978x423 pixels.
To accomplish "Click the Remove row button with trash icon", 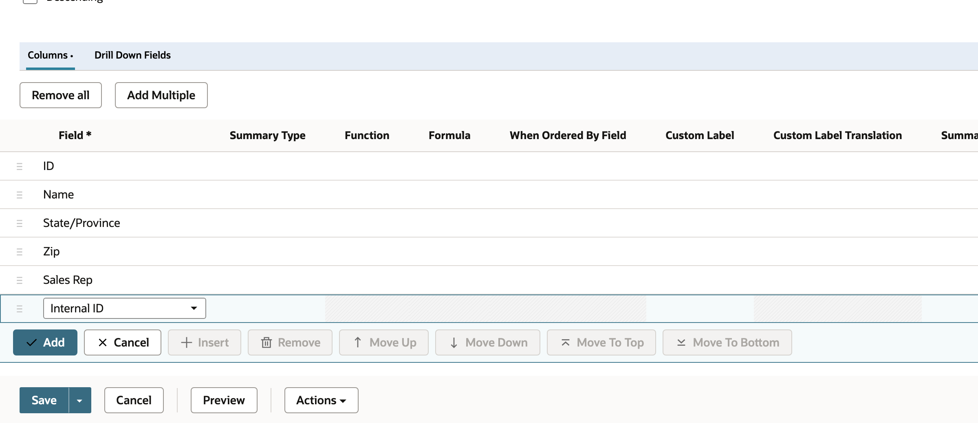I will tap(290, 342).
